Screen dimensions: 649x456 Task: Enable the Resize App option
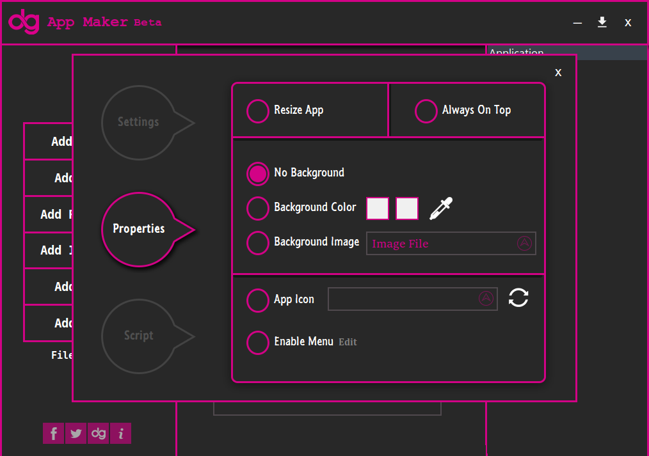[x=257, y=111]
